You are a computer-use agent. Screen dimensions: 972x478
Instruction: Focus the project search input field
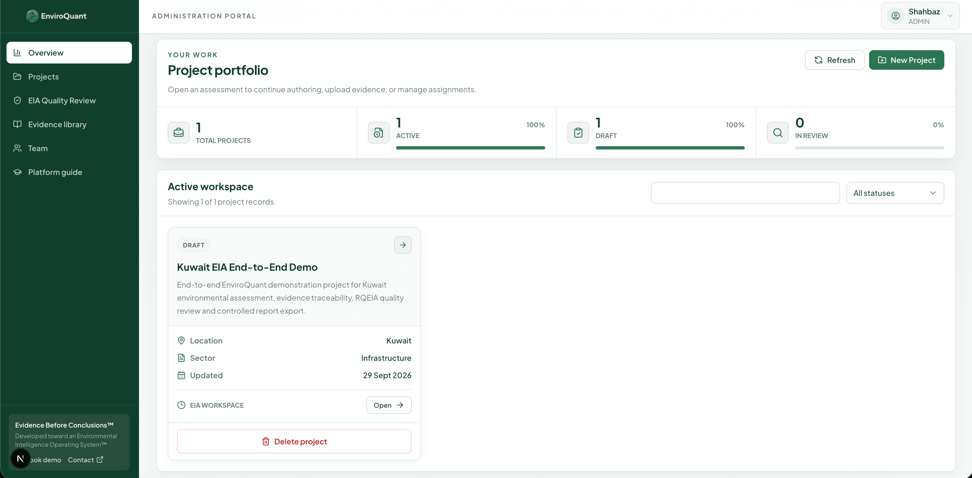(745, 193)
